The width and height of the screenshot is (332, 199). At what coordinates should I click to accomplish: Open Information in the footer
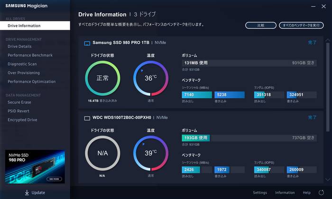point(285,192)
